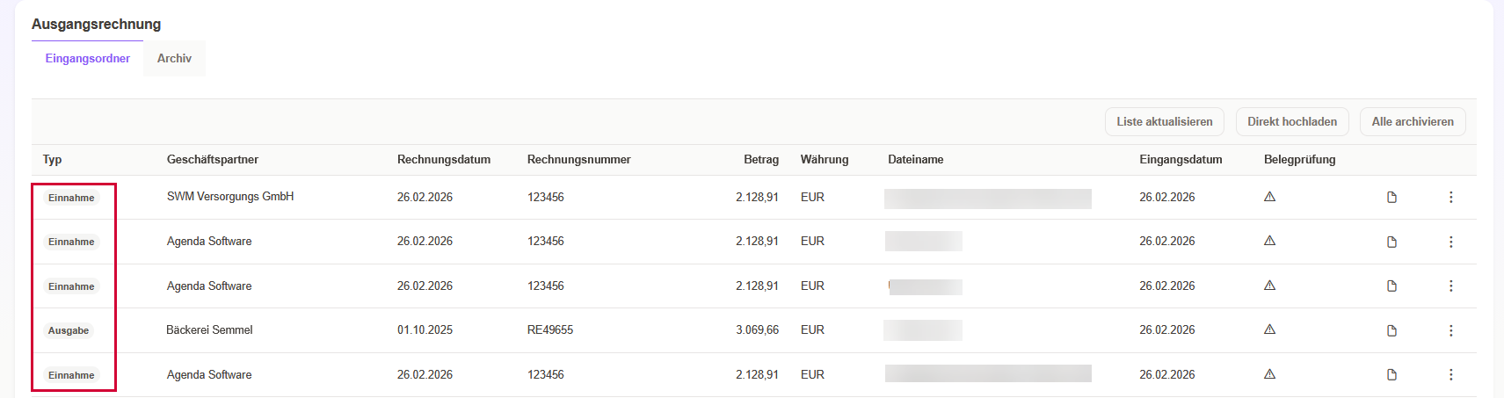Viewport: 1504px width, 398px height.
Task: Open document icon in last Agenda Software row
Action: click(x=1391, y=375)
